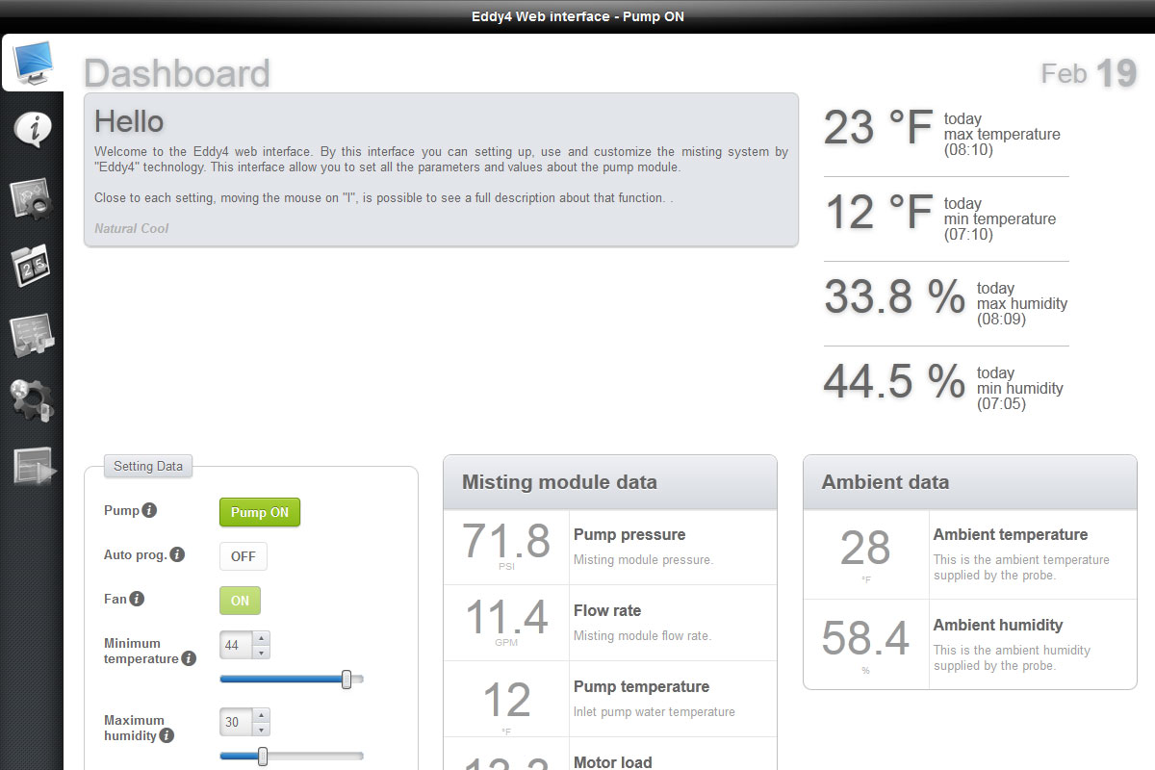
Task: Click the 'Inlet pump water temperature' description
Action: point(654,712)
